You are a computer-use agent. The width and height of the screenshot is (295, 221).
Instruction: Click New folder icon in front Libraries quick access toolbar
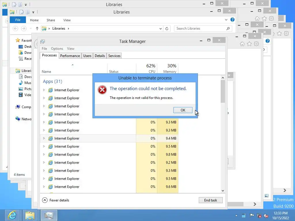coord(28,12)
